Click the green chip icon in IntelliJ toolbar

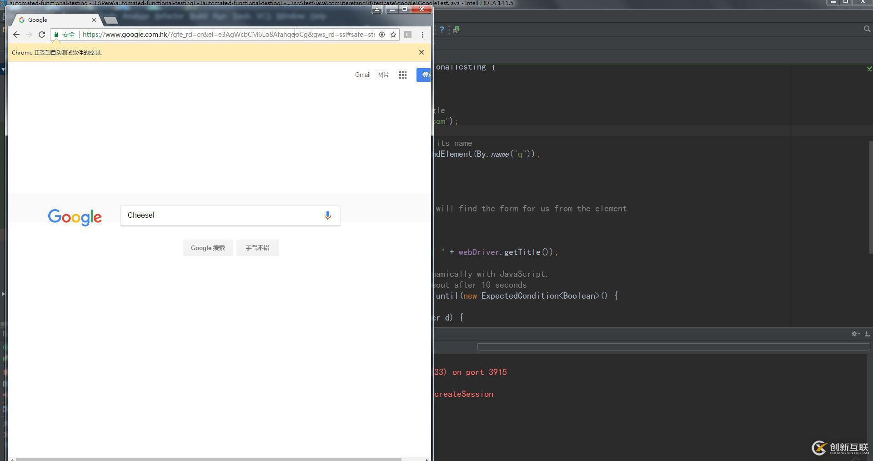456,30
